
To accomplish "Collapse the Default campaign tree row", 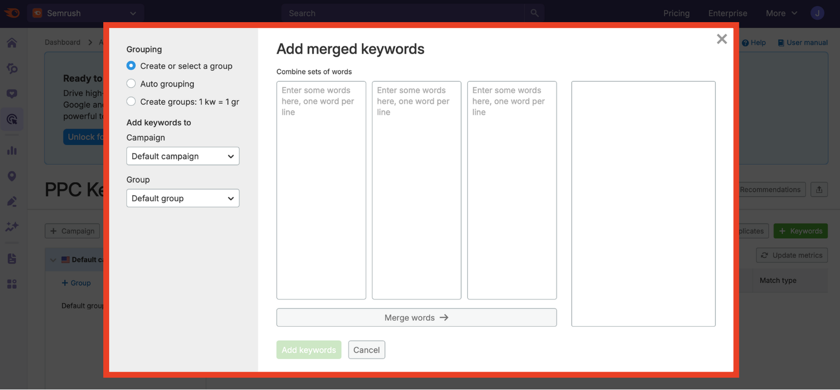I will (53, 260).
